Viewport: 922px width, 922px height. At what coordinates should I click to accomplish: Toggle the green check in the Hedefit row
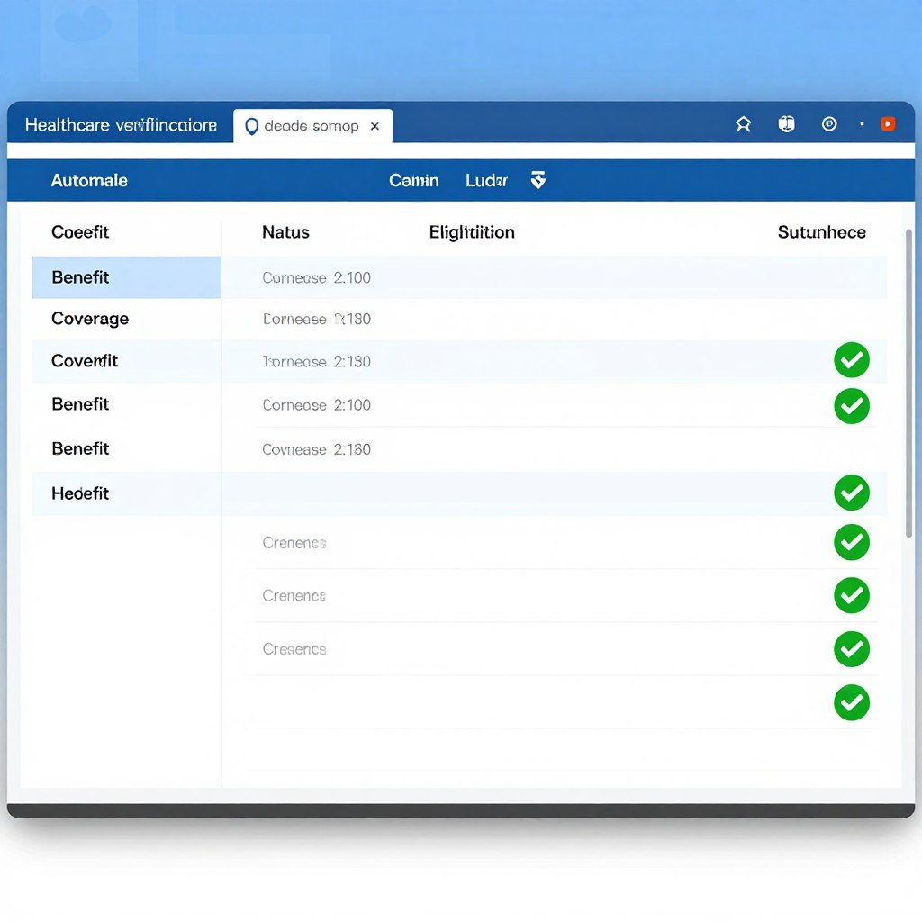coord(852,493)
